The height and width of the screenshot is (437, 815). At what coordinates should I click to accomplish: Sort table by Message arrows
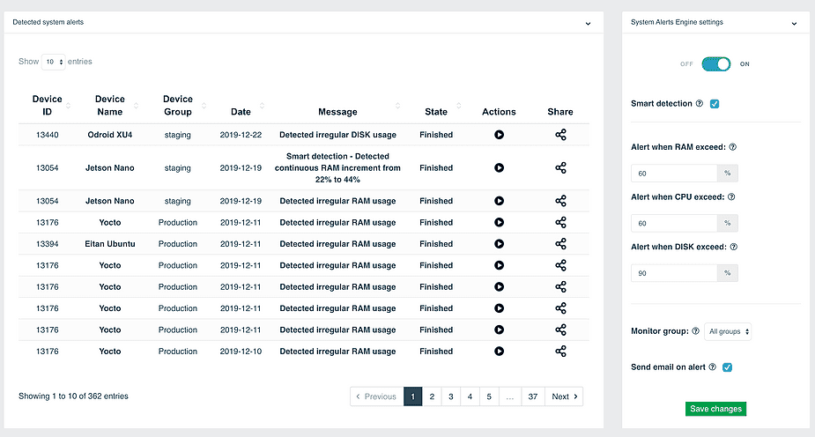pyautogui.click(x=397, y=106)
